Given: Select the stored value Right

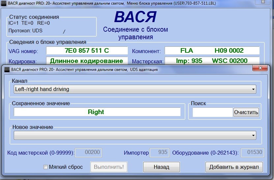Looking at the screenshot, I should click(x=97, y=112).
